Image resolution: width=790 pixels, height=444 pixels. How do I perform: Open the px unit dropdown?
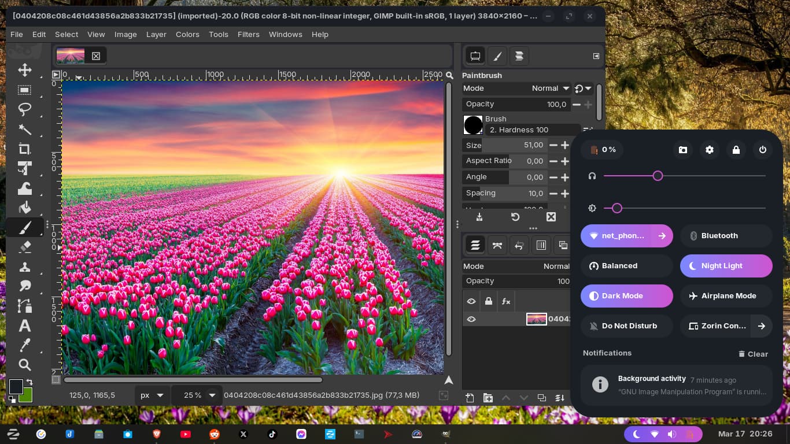(x=153, y=395)
